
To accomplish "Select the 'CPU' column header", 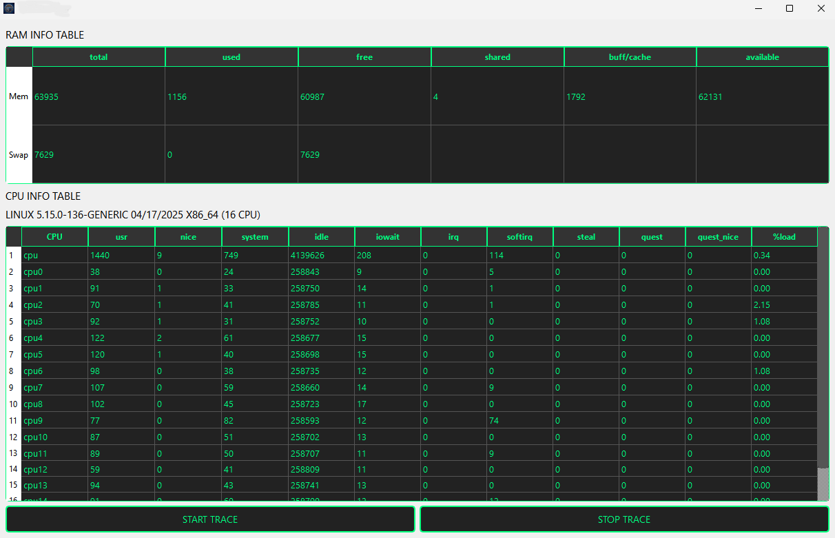I will tap(54, 237).
